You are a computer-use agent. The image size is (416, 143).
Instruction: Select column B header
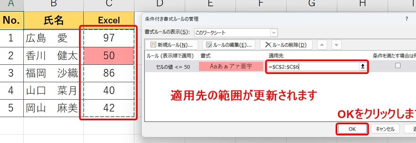(53, 4)
